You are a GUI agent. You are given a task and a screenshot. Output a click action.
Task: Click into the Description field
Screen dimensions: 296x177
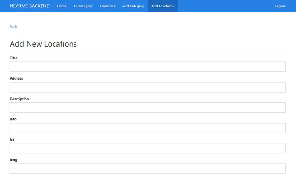(x=148, y=107)
